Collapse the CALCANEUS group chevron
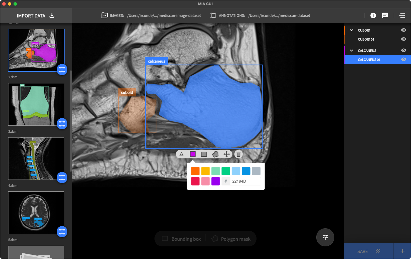Image resolution: width=411 pixels, height=259 pixels. pyautogui.click(x=352, y=50)
